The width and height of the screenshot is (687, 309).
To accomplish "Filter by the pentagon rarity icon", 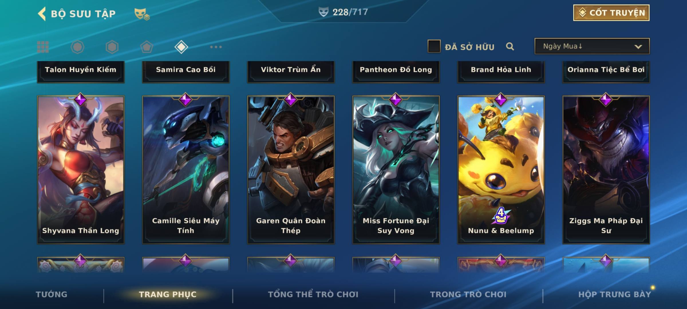I will 147,47.
